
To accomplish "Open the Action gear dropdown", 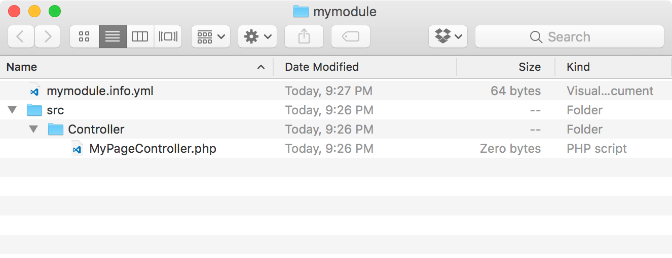I will (x=257, y=36).
